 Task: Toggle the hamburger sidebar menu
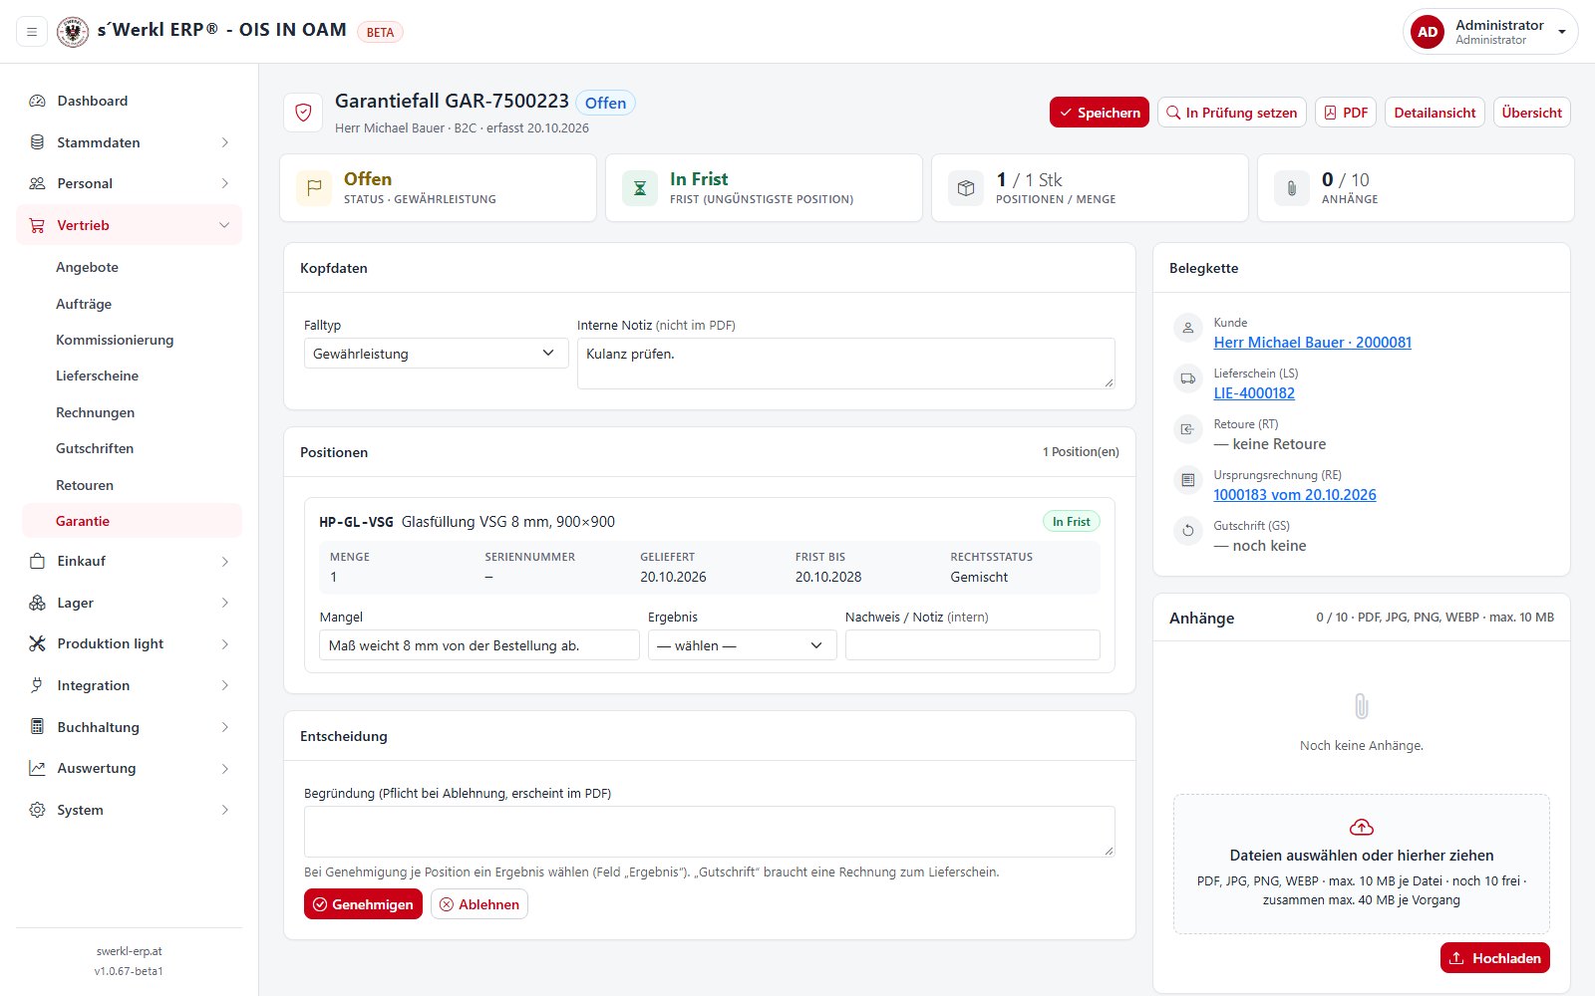(x=32, y=32)
